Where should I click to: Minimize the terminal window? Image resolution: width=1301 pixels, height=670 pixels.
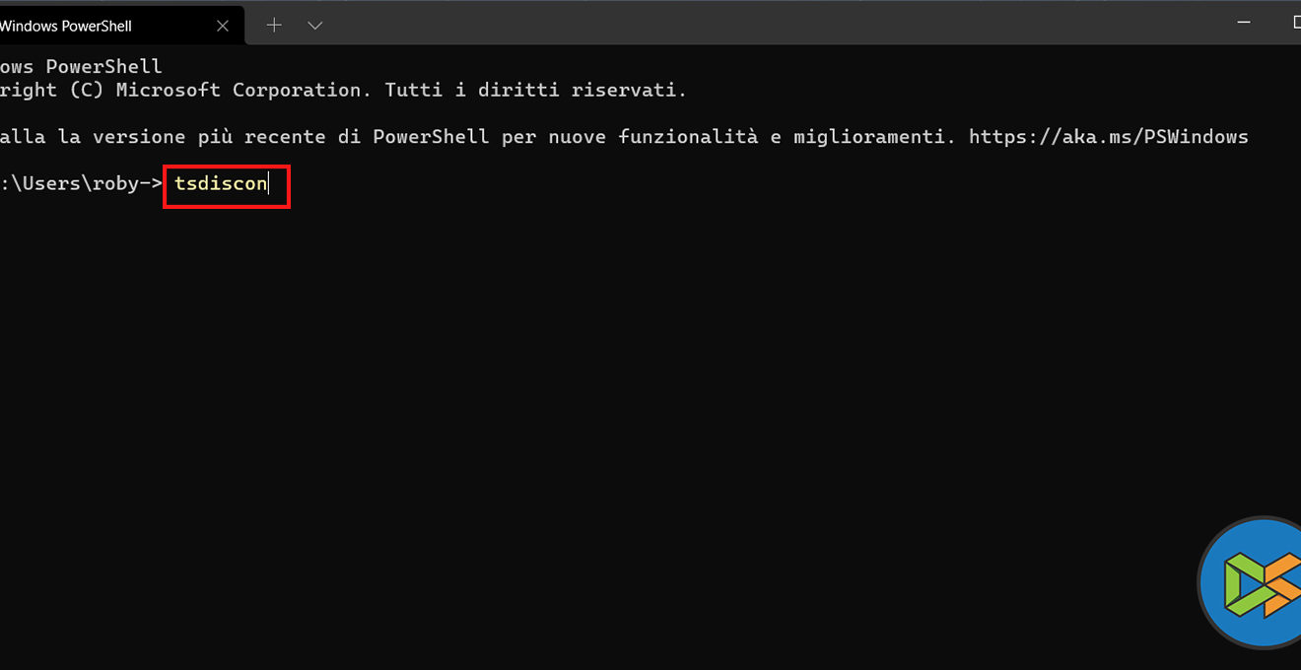coord(1246,22)
